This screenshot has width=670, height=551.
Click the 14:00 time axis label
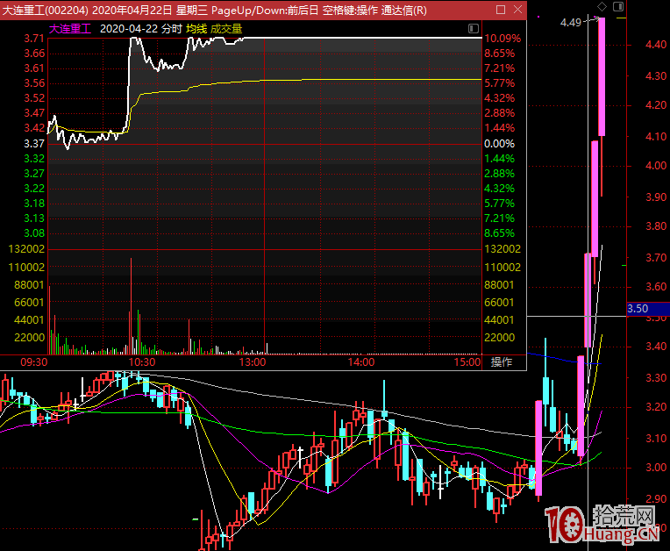(361, 362)
